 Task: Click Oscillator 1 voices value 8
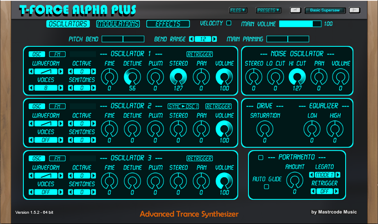pos(46,88)
